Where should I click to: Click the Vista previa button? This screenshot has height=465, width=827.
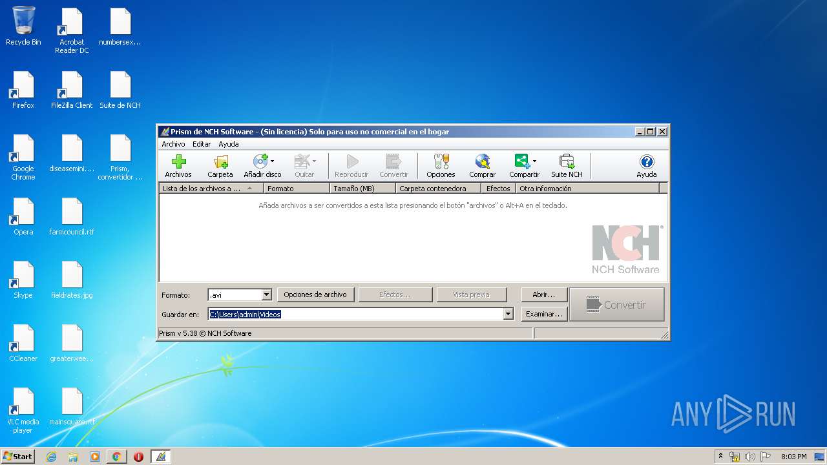471,294
